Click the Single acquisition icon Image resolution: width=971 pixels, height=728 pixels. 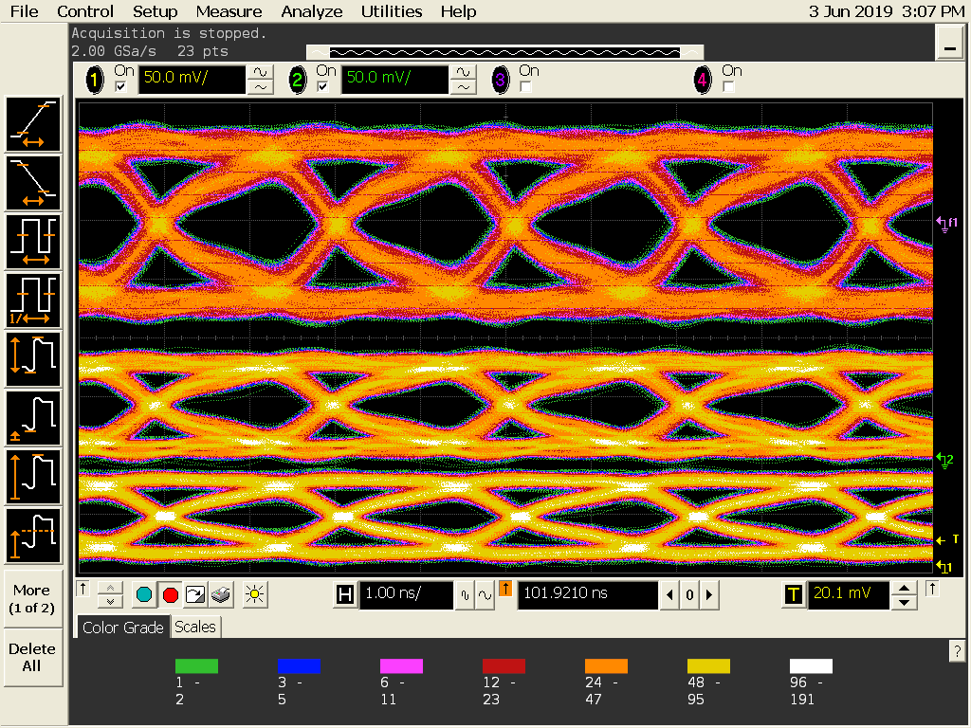[x=195, y=595]
